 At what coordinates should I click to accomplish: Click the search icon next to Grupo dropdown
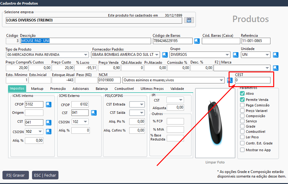tap(236, 55)
